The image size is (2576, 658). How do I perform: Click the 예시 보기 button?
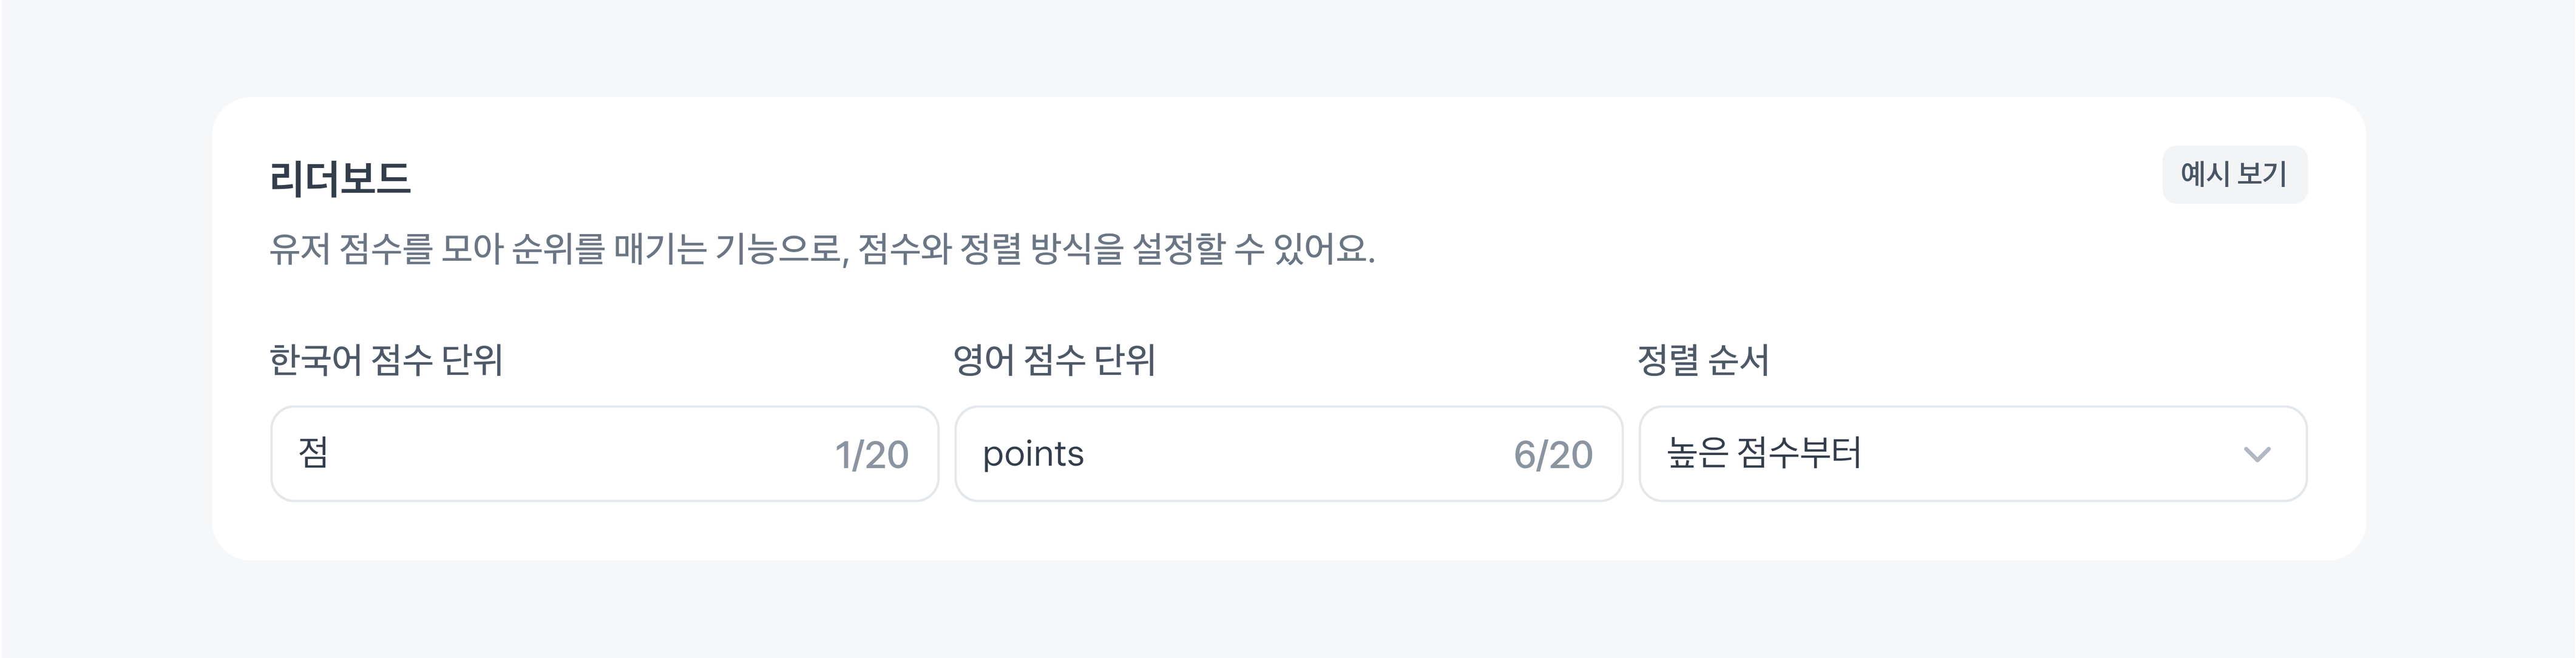click(2234, 175)
